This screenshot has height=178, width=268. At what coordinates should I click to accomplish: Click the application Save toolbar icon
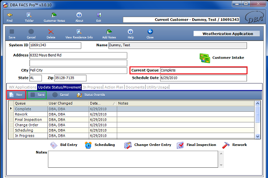(x=12, y=34)
